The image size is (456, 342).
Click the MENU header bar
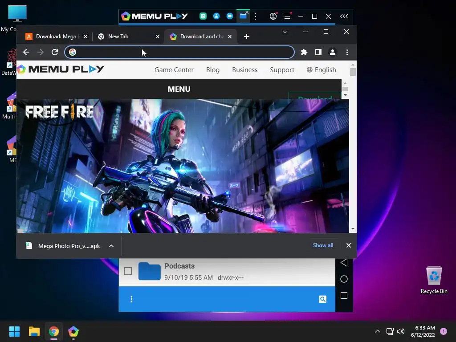pyautogui.click(x=179, y=89)
